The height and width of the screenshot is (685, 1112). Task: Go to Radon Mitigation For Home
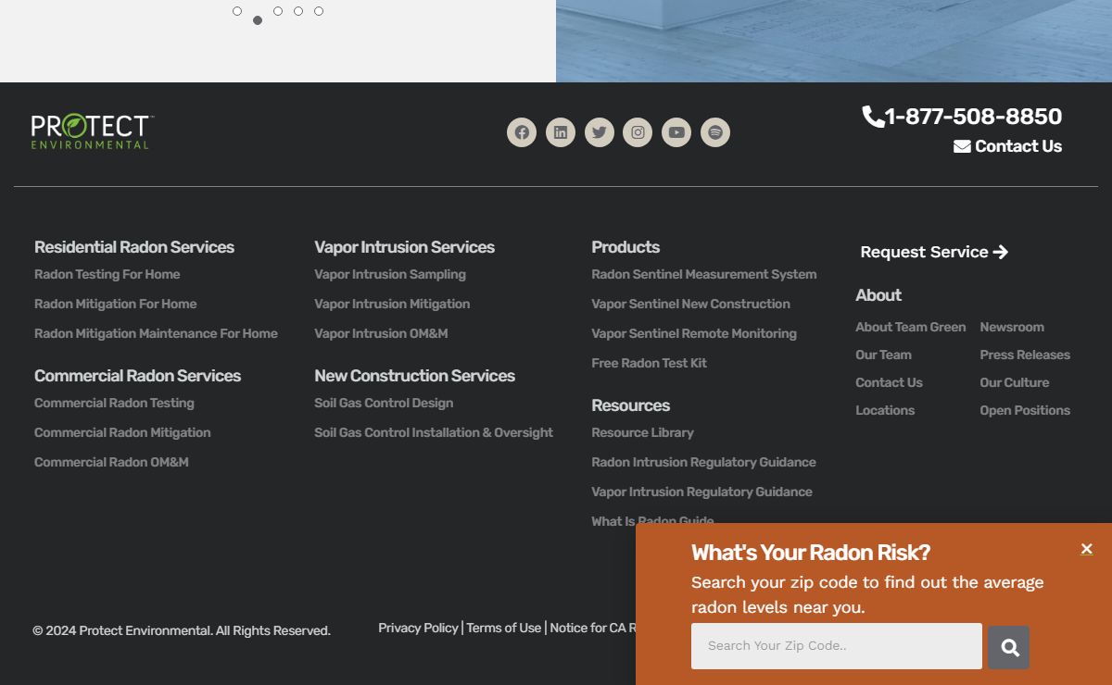coord(116,304)
